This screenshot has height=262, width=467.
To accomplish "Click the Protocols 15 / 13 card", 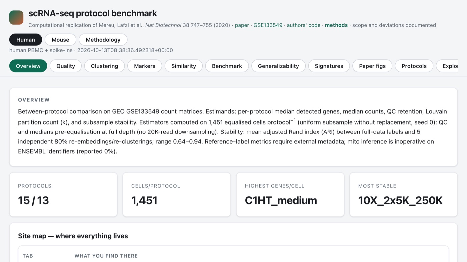I will point(63,195).
